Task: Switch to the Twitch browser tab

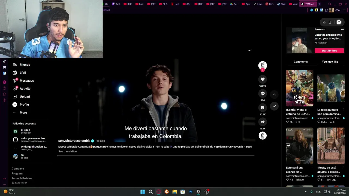Action: click(116, 4)
